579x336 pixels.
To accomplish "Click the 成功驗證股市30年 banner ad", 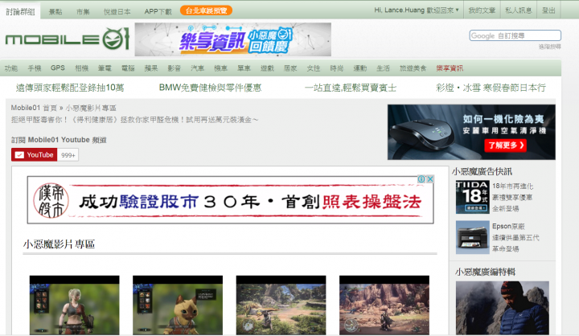I will 231,200.
